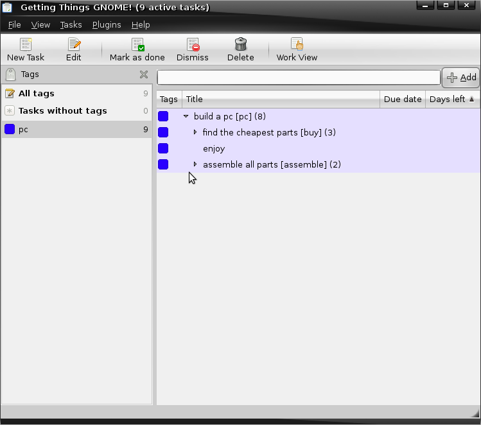The image size is (481, 425).
Task: Minimize the Getting Things GNOME window
Action: tap(425, 5)
